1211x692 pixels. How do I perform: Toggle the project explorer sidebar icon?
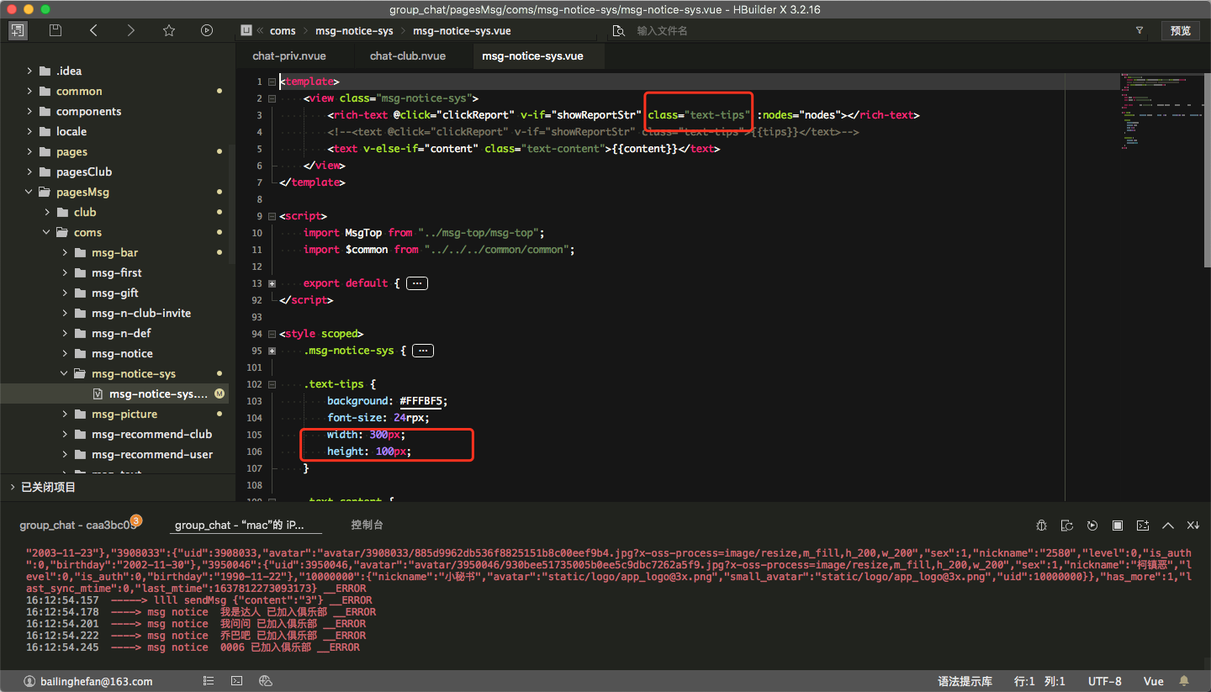click(18, 30)
